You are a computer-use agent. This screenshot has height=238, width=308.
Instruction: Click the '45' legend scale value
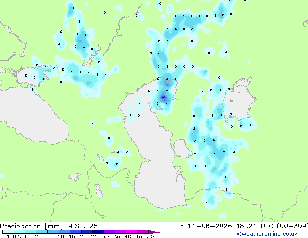pyautogui.click(x=139, y=236)
